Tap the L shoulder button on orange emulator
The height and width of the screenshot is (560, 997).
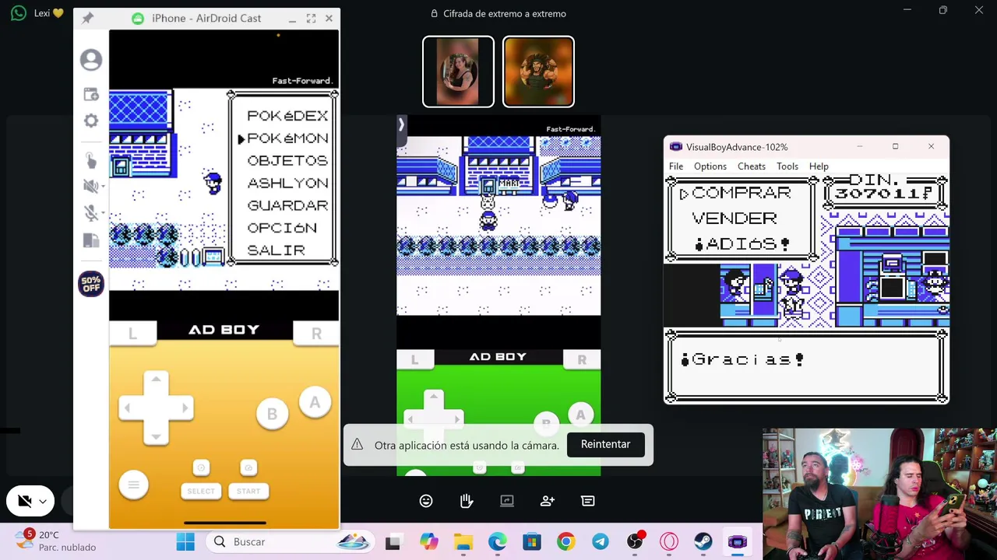(132, 334)
